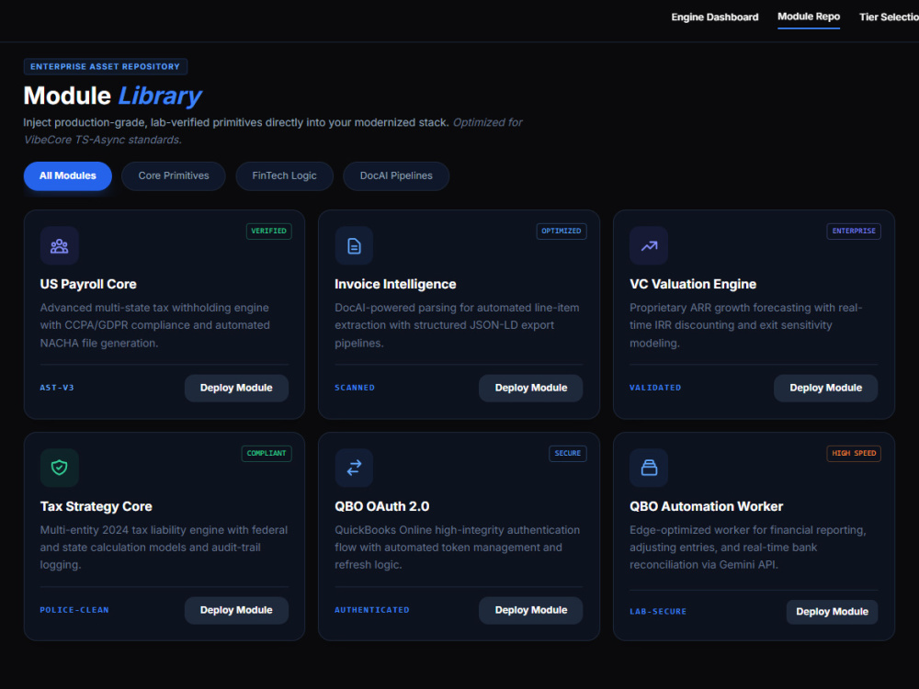Deploy the QBO OAuth 2.0 module
This screenshot has height=689, width=919.
pos(531,610)
